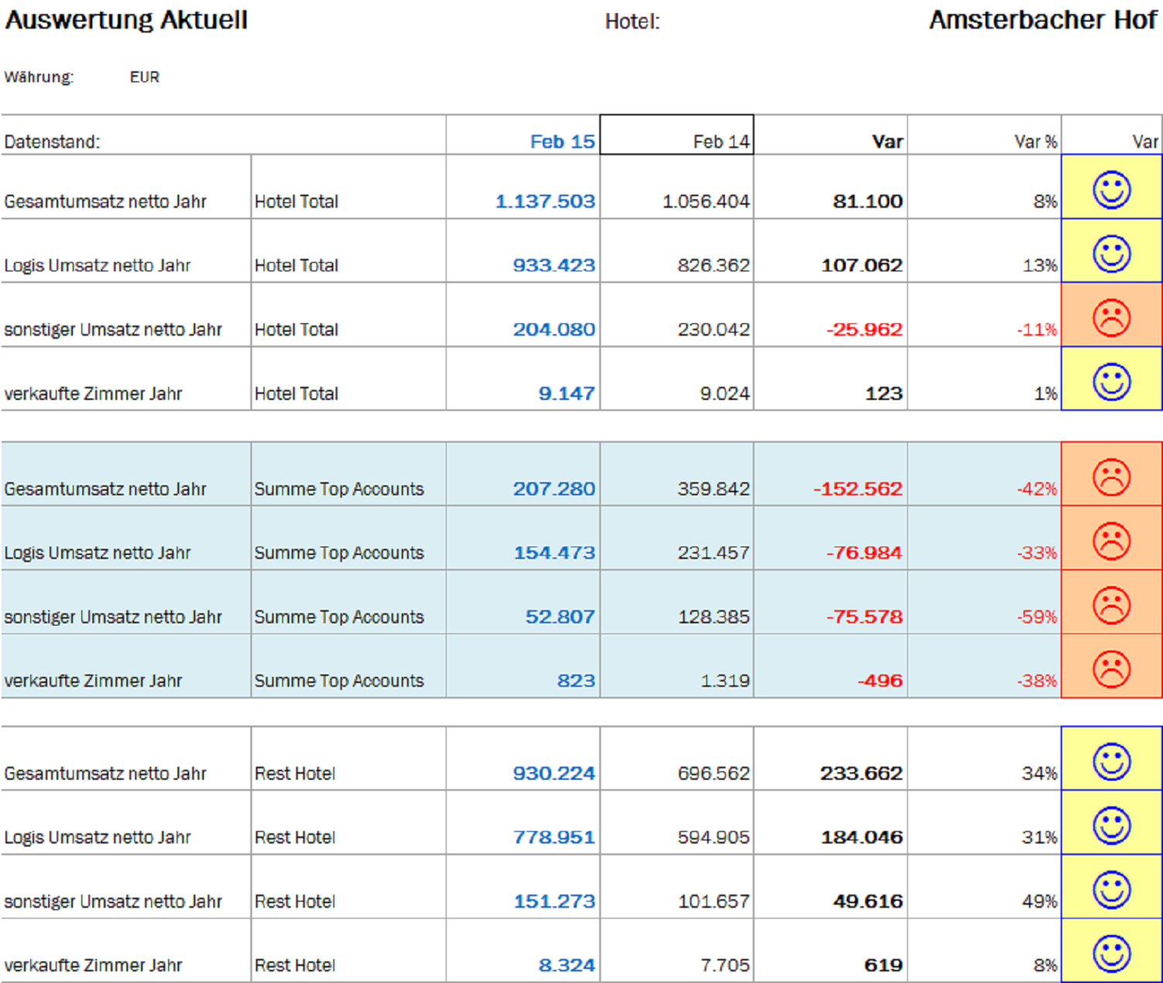The height and width of the screenshot is (983, 1163).
Task: Select variance cell 619
Action: click(830, 951)
